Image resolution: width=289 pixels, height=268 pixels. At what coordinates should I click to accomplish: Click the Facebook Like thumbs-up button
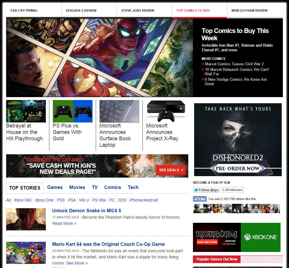point(200,199)
